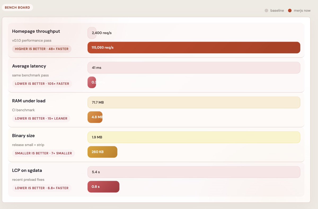Click the grey baseline legend dot
318x209 pixels.
coord(266,11)
